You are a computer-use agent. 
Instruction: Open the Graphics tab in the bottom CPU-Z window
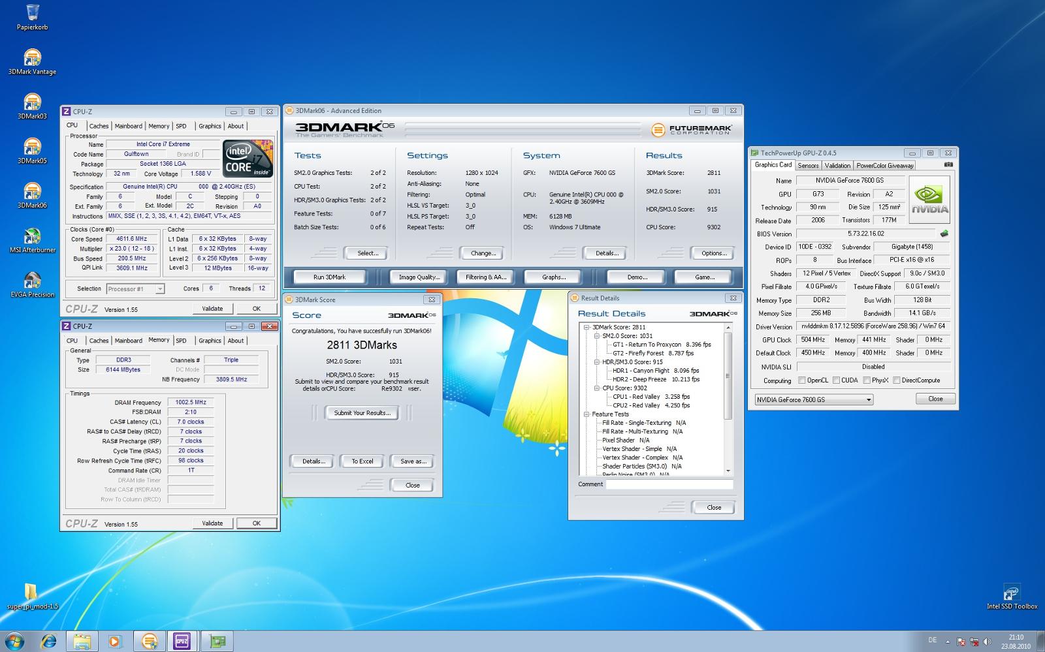coord(210,340)
